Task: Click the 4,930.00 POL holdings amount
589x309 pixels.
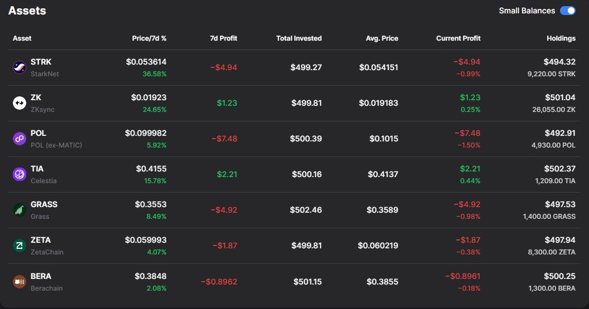Action: tap(554, 145)
